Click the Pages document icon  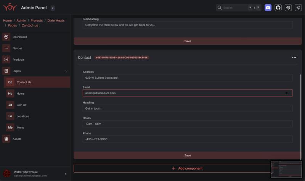click(6, 71)
